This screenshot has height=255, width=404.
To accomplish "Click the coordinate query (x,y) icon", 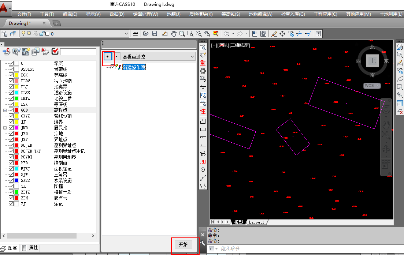I will [203, 95].
